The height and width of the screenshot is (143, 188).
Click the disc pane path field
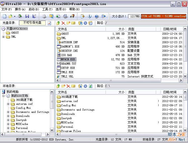pyautogui.click(x=146, y=23)
